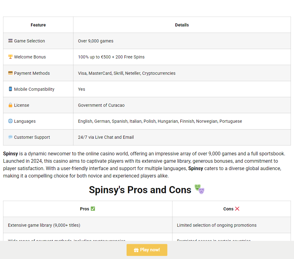This screenshot has height=259, width=294.
Task: Select the Visa, MasterCard, Skrill payment cell
Action: [182, 73]
